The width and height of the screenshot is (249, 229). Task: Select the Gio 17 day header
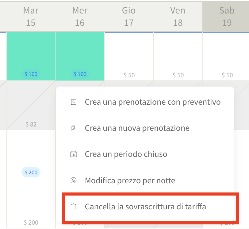click(x=129, y=17)
